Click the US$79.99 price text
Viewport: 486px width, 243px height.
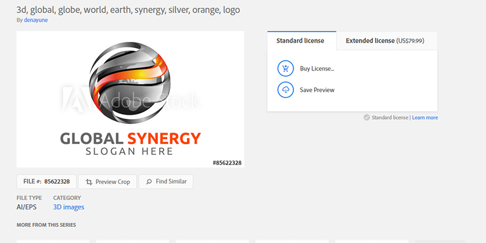(410, 41)
